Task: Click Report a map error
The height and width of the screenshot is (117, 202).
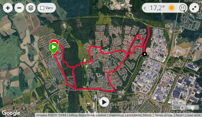Action: click(188, 115)
